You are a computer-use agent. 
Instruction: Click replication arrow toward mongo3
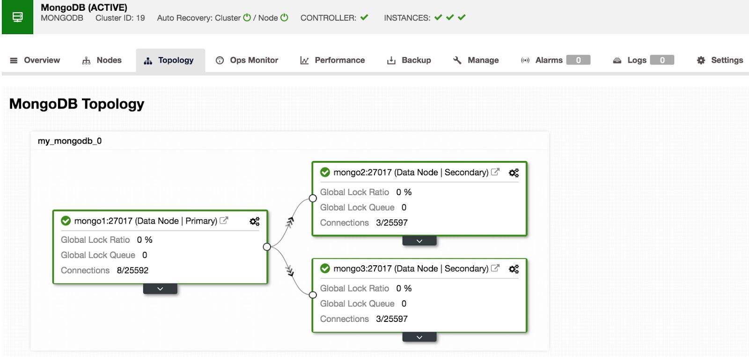tap(290, 270)
